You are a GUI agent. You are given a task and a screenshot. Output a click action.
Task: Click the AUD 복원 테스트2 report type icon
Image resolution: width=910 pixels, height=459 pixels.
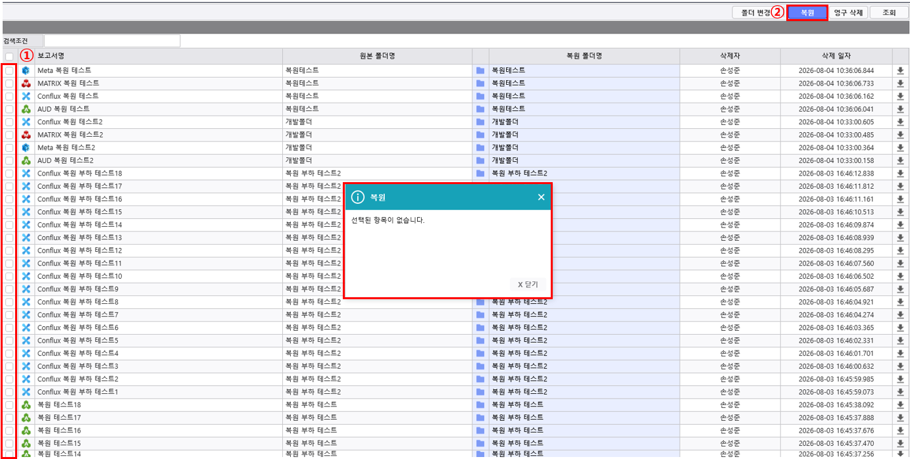click(26, 160)
